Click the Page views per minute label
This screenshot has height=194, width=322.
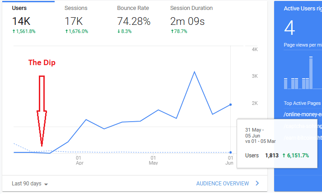(303, 45)
